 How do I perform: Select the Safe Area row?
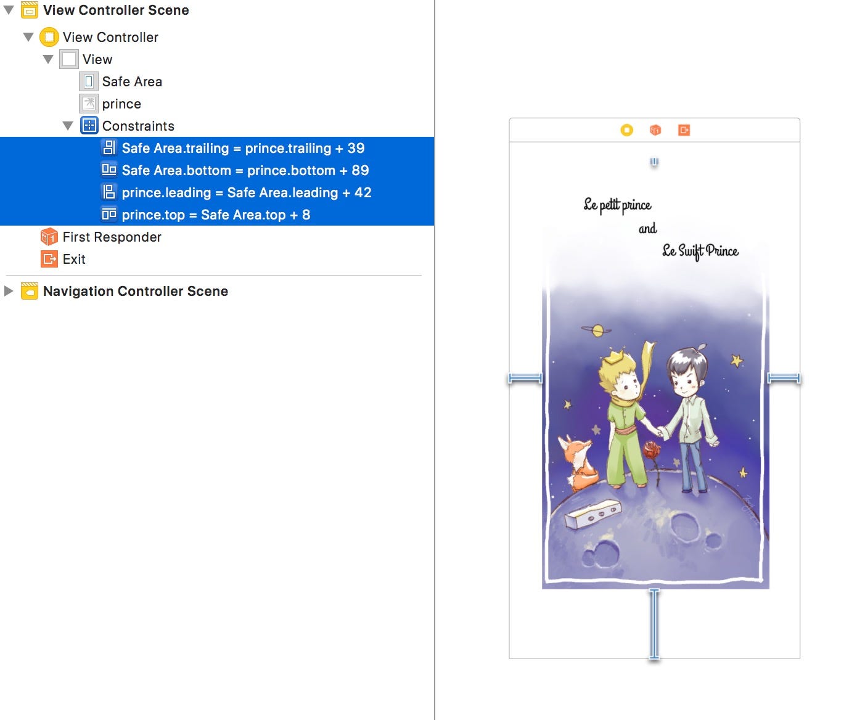217,81
